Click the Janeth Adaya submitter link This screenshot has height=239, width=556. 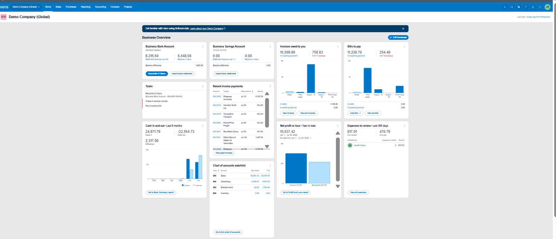[360, 145]
